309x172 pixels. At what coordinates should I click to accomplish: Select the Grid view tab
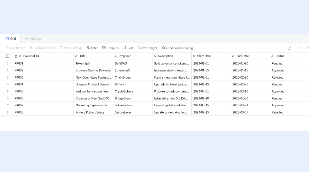tap(11, 39)
